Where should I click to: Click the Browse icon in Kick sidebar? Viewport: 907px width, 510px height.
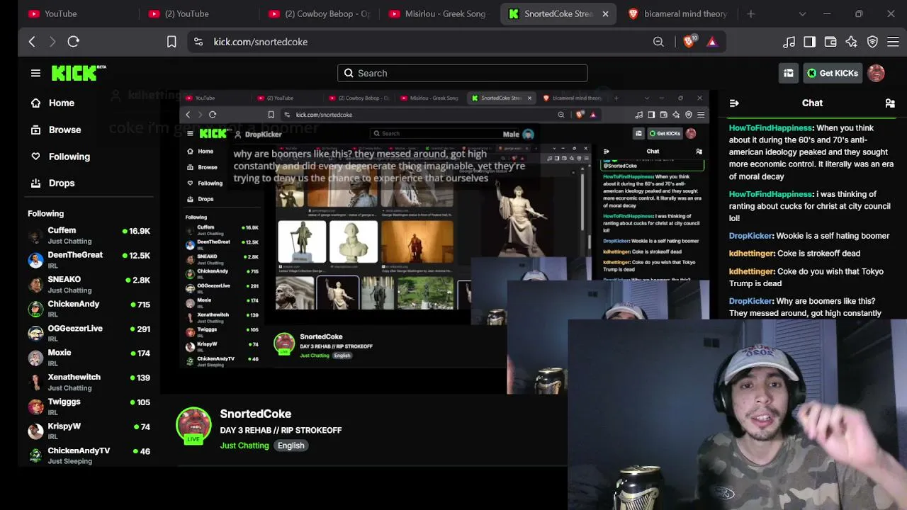point(35,130)
